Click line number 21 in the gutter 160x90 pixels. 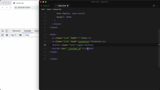click(45, 45)
